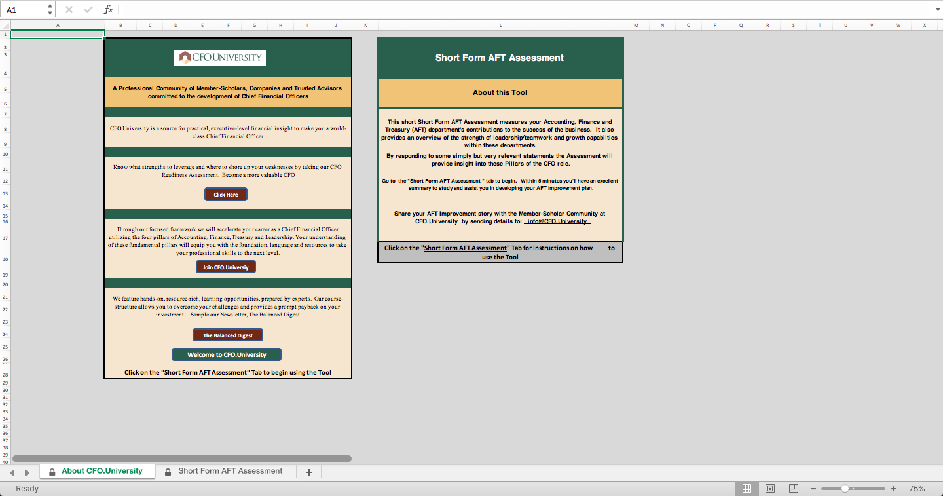Click the horizontal scrollbar
Screen dimensions: 943x496
[x=182, y=459]
